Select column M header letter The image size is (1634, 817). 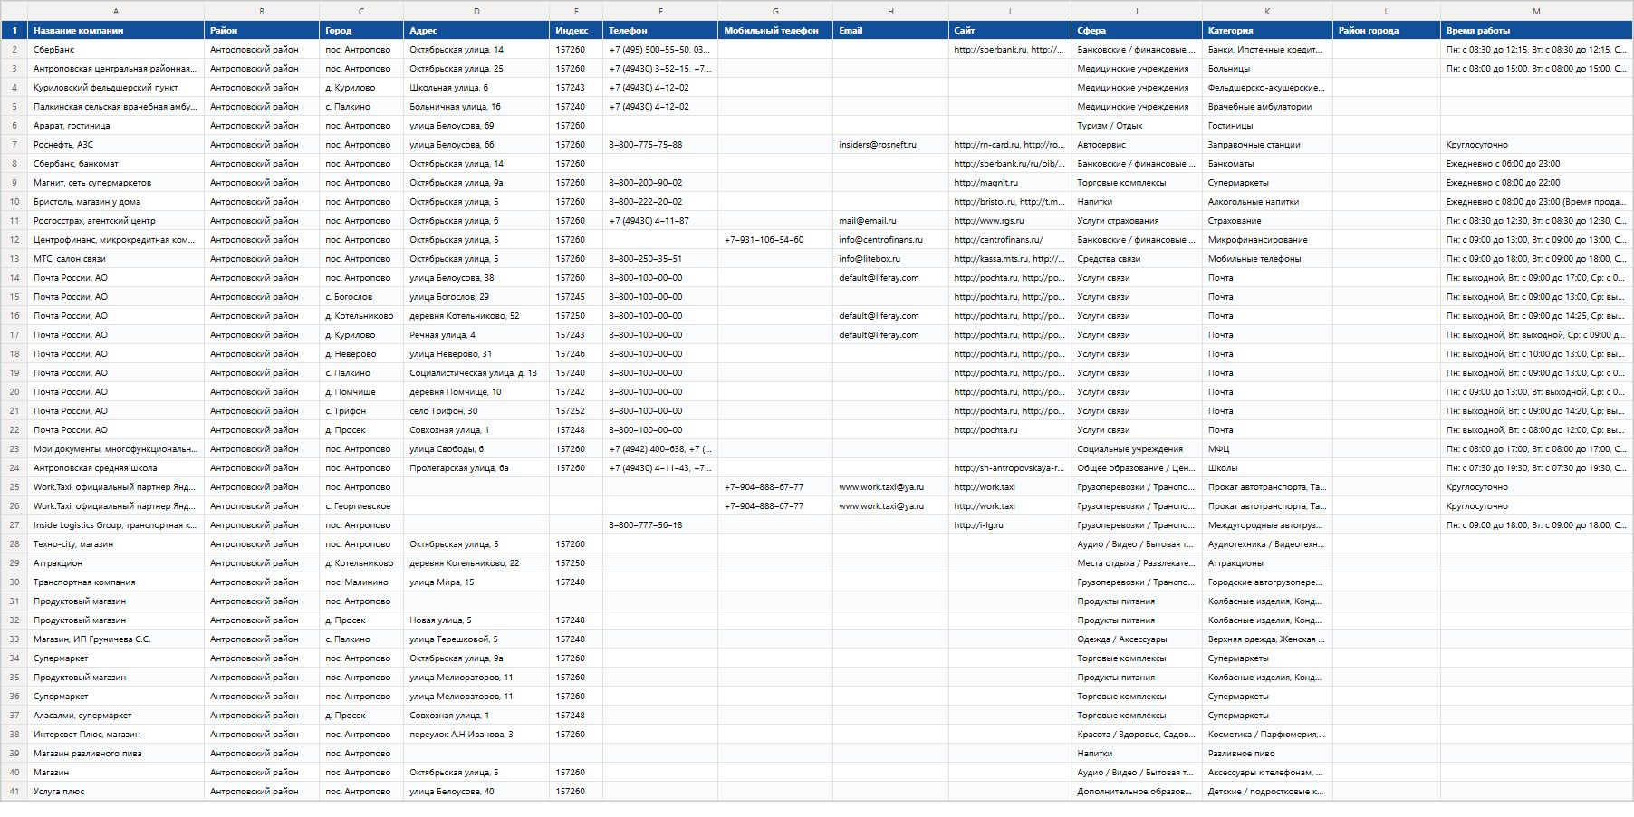[1536, 11]
